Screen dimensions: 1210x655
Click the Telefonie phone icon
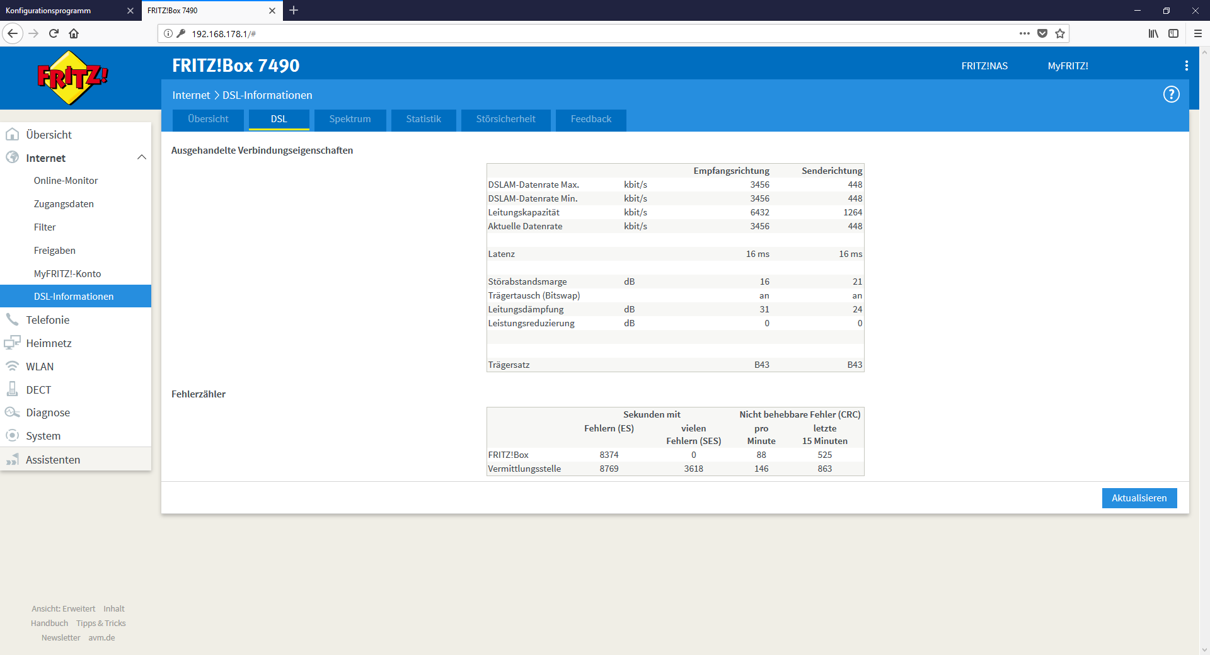tap(12, 319)
